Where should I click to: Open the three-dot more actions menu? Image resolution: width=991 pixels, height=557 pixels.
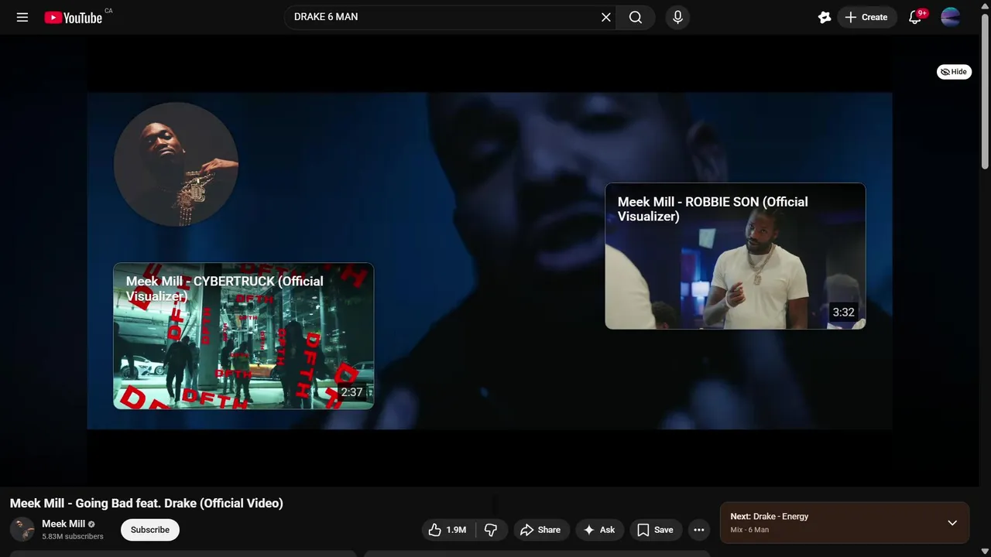click(699, 530)
